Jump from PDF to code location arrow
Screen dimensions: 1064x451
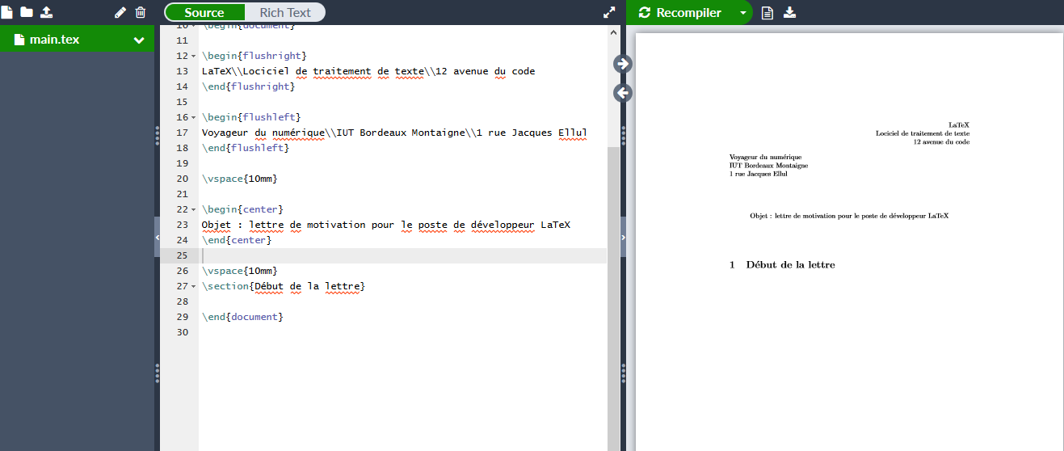[623, 93]
